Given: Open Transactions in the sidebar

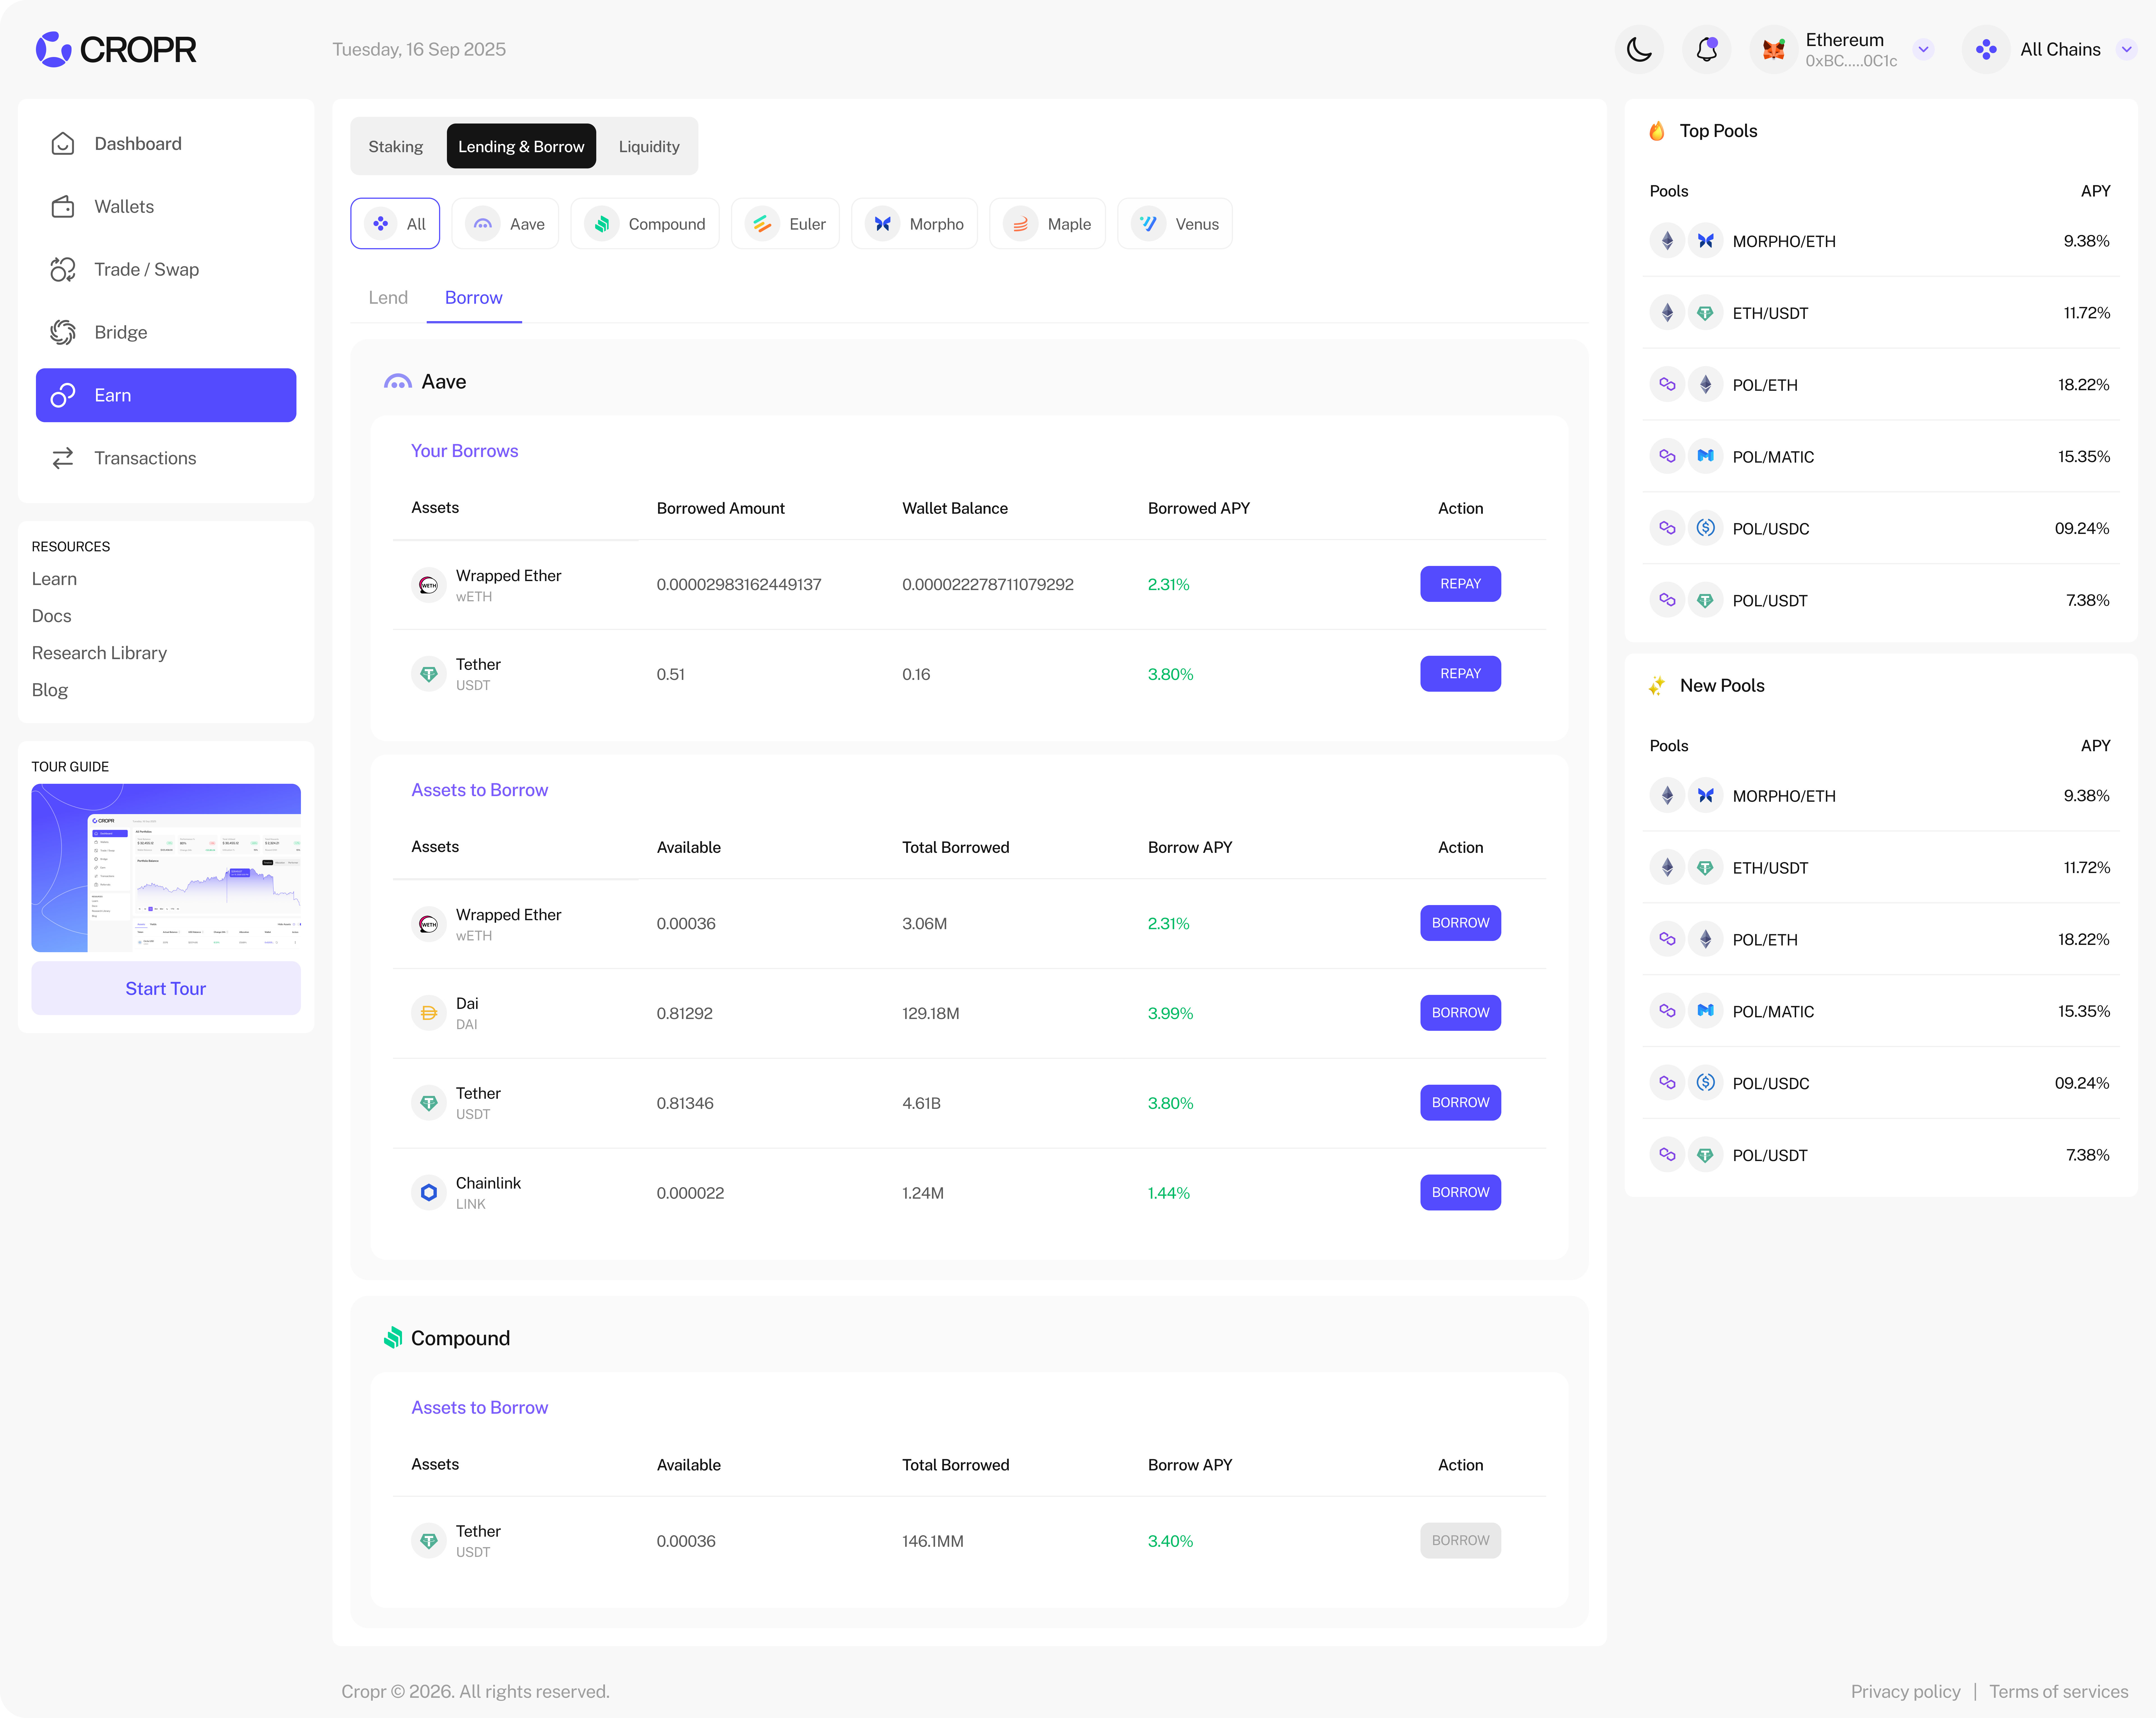Looking at the screenshot, I should point(166,458).
